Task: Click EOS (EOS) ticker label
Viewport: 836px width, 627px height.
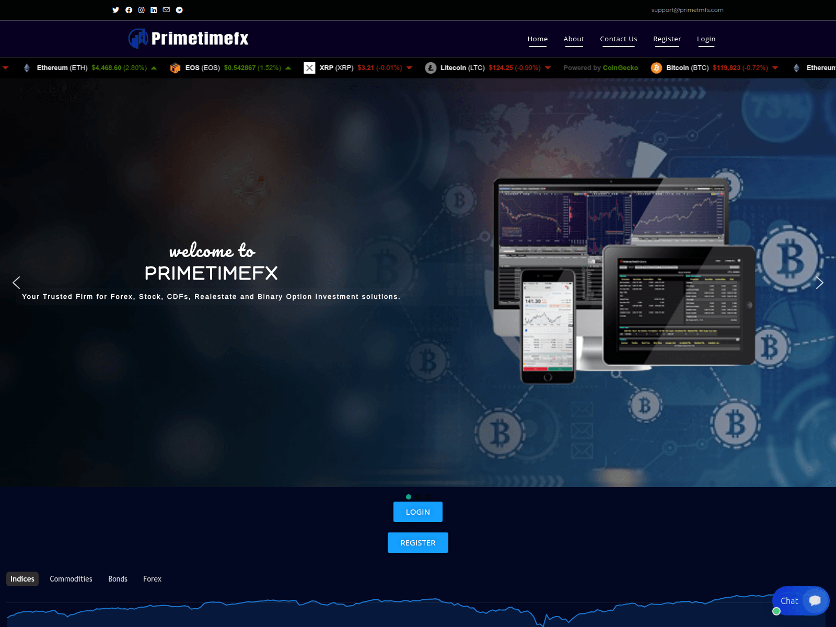Action: 203,68
